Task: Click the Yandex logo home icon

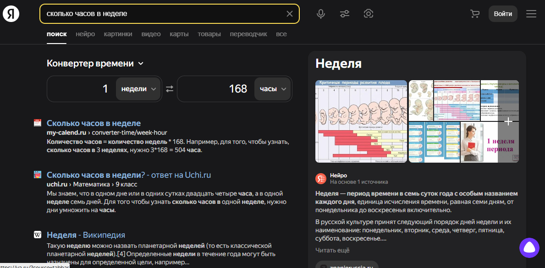Action: 11,14
